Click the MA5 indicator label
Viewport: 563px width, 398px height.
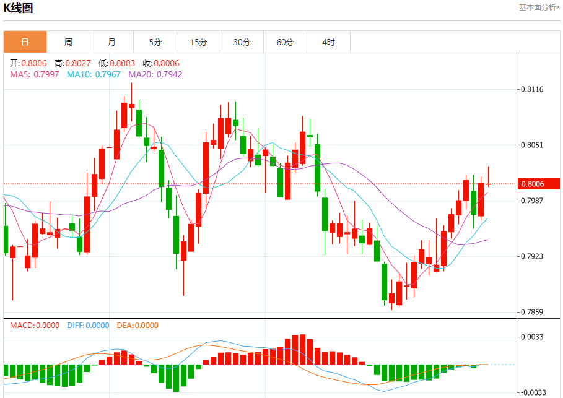point(35,74)
